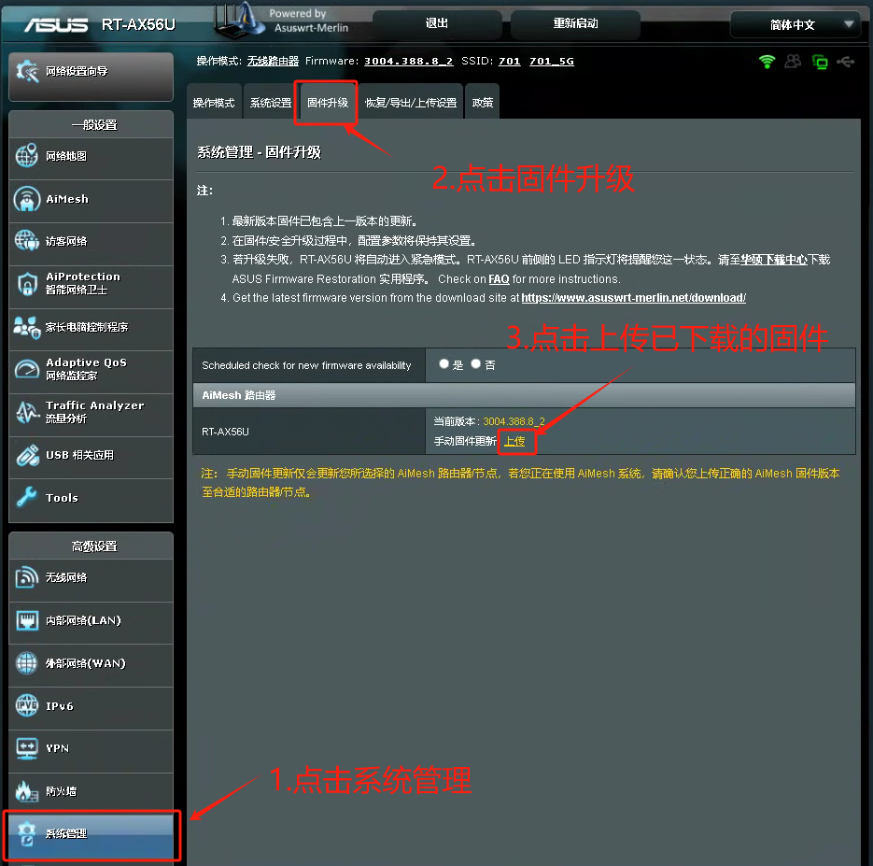Open the 简体中文 language dropdown
The image size is (873, 866).
[796, 24]
